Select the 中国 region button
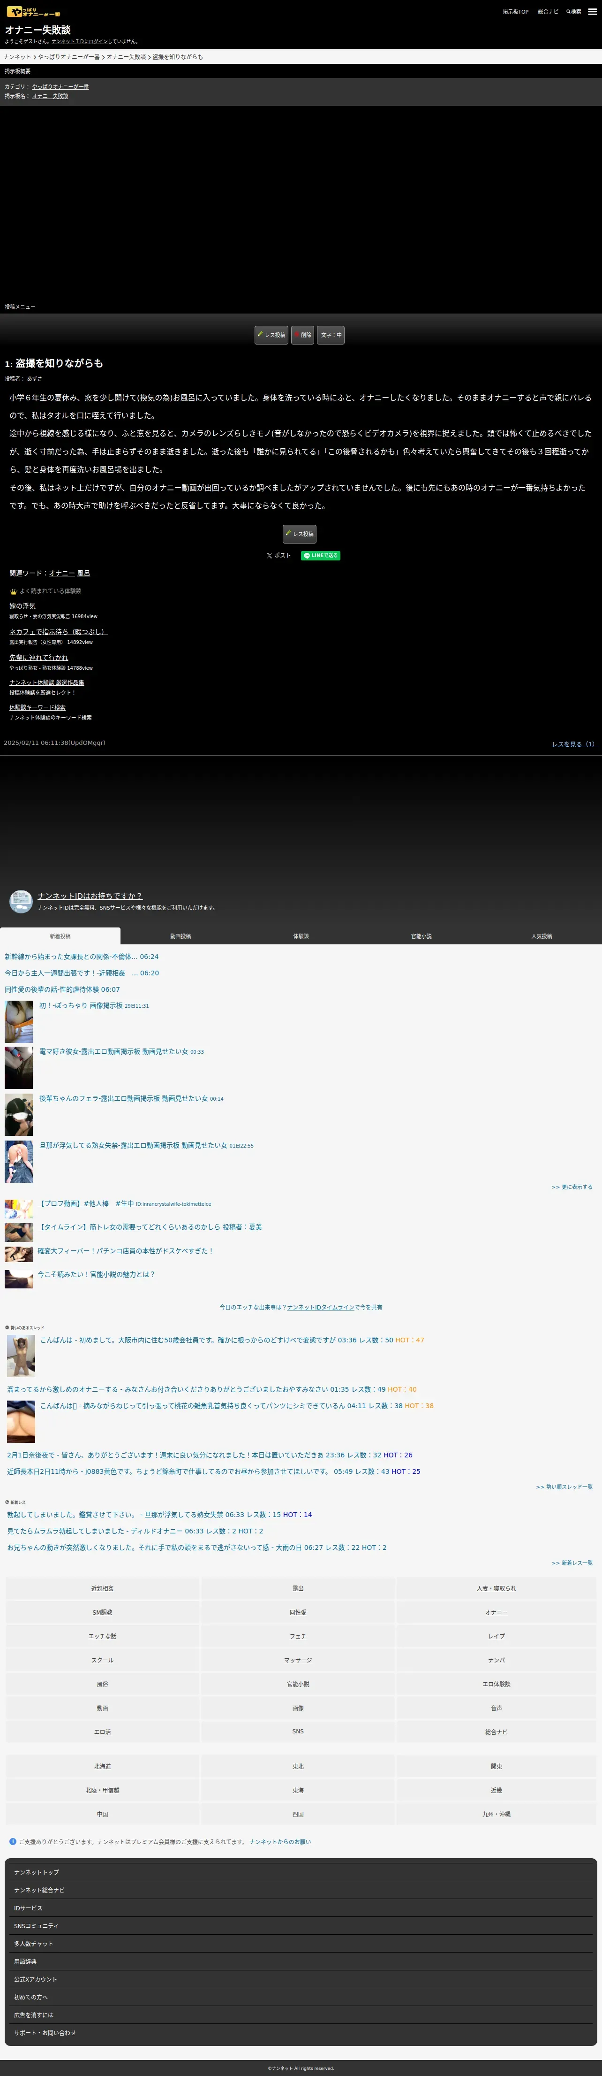 [102, 1814]
